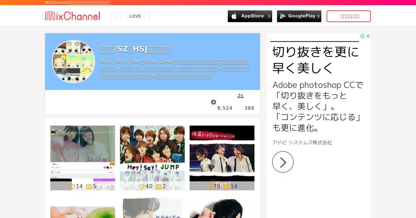Click the followers people icon
Viewport: 416px width, 218px height.
pyautogui.click(x=241, y=96)
